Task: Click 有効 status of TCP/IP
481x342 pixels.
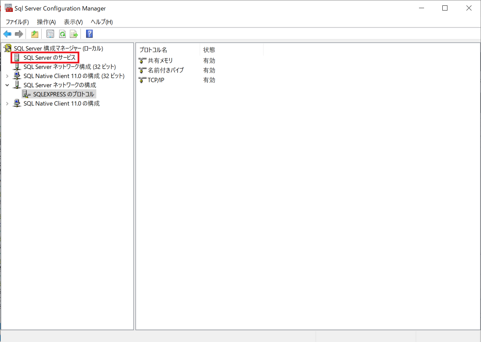Action: pyautogui.click(x=209, y=80)
